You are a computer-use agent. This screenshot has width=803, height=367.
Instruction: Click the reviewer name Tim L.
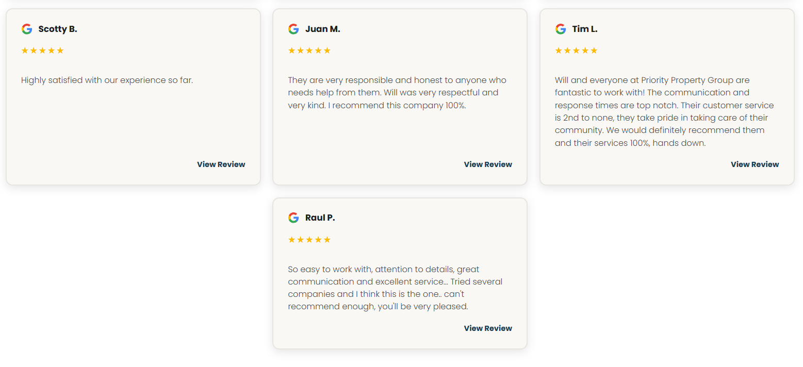(585, 29)
